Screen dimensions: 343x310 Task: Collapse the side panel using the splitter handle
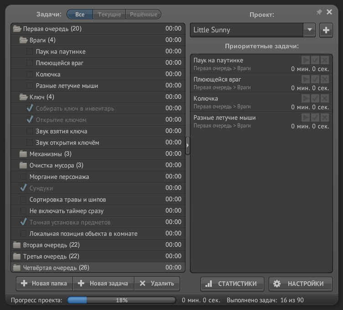188,145
